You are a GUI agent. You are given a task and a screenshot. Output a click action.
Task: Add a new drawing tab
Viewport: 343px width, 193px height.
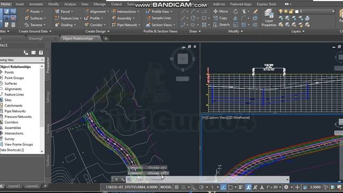pyautogui.click(x=106, y=39)
